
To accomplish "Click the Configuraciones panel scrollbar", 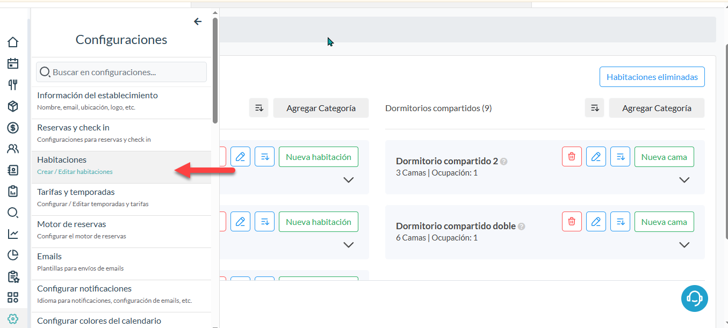I will (215, 70).
